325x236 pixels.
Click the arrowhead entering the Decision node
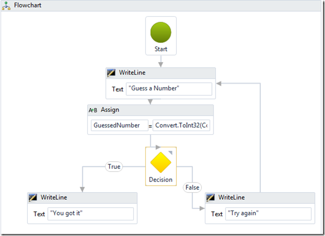click(158, 147)
